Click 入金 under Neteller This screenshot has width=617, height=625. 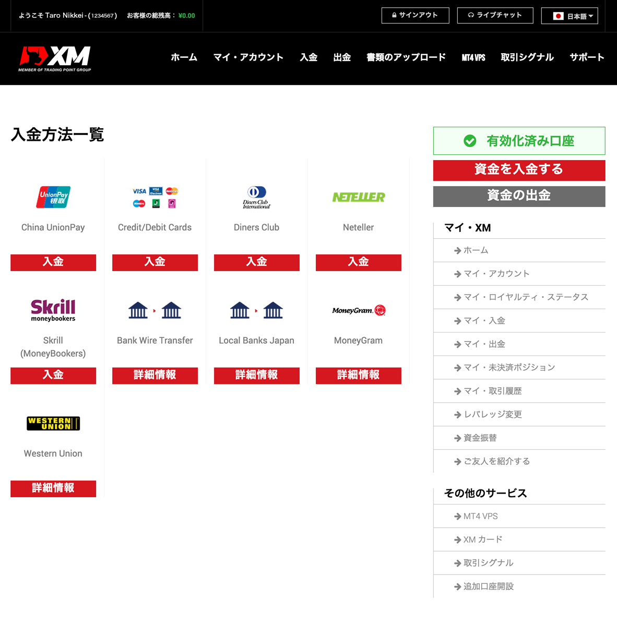pos(359,262)
